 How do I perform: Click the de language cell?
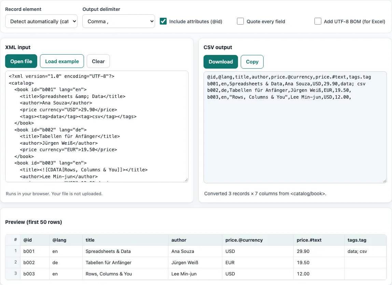click(66, 262)
